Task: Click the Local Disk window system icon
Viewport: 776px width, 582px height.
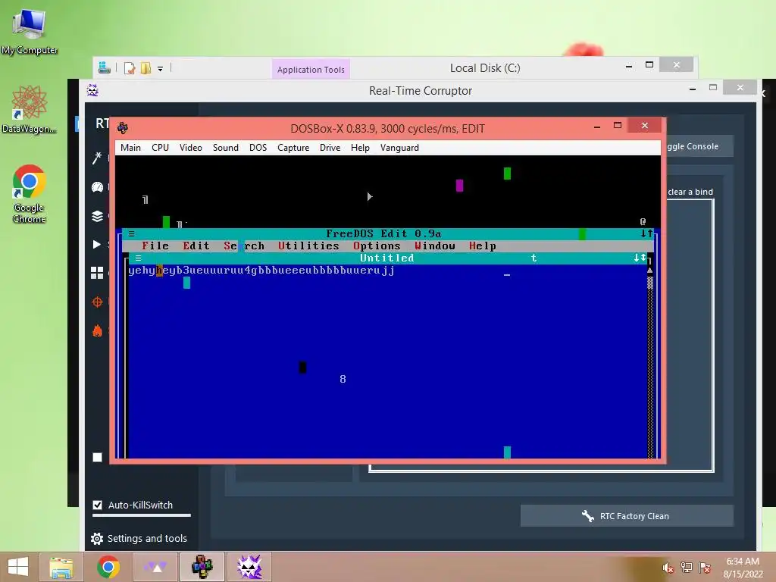Action: [x=105, y=67]
